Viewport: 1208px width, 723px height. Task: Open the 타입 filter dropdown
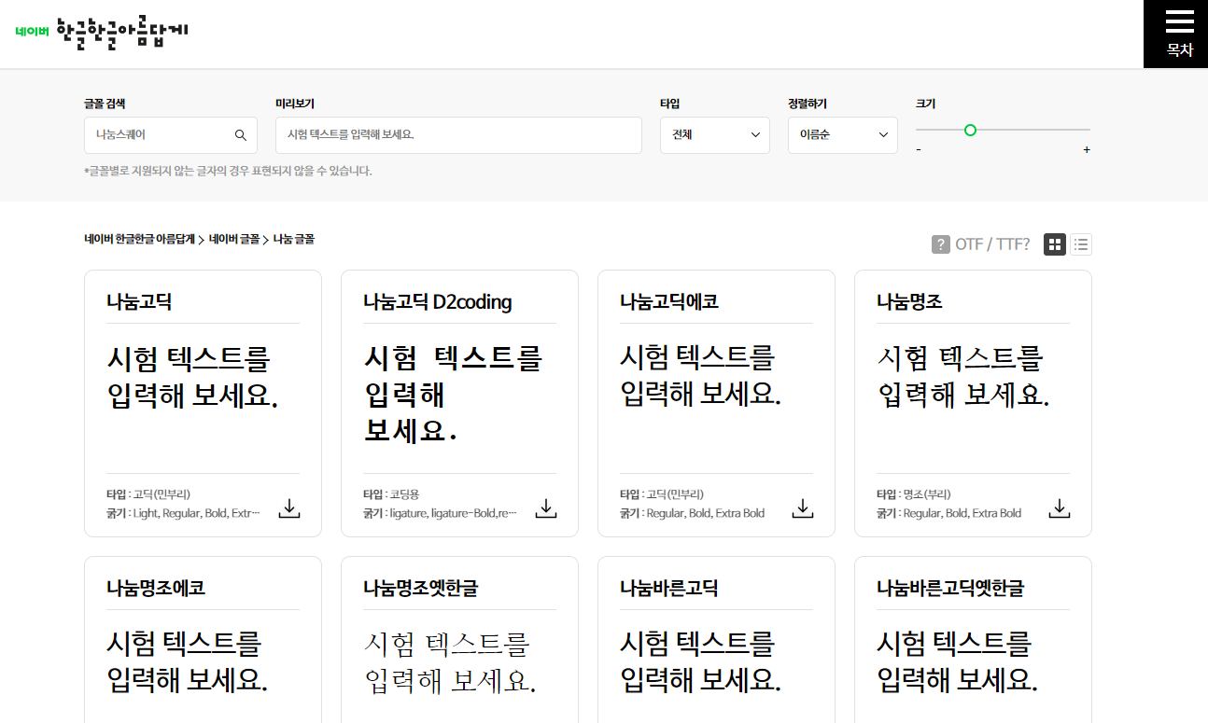point(714,134)
